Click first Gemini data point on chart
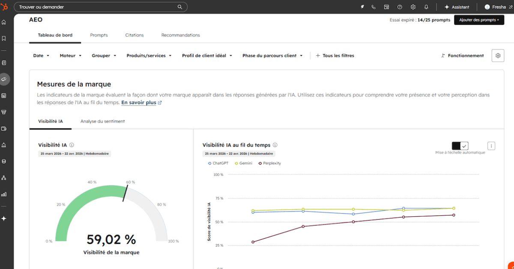 (x=253, y=210)
